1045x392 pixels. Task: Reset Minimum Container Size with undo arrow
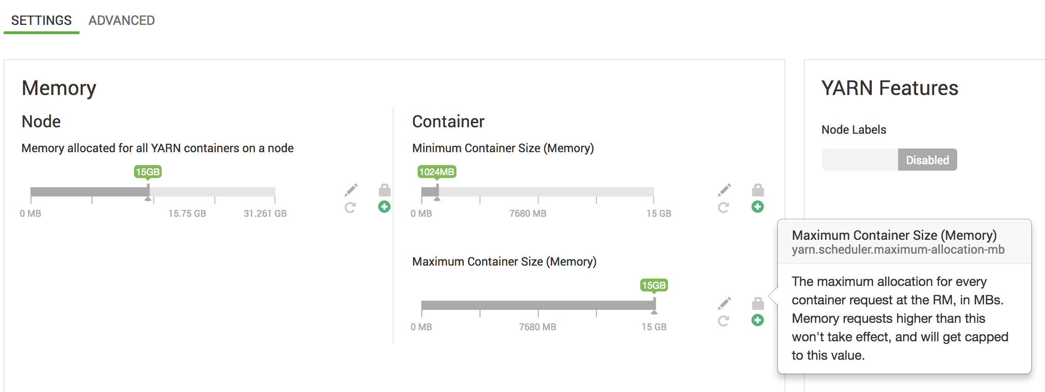[723, 208]
